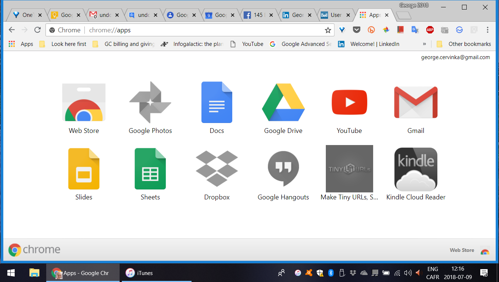The height and width of the screenshot is (282, 499).
Task: Close the Apps tab
Action: (x=386, y=15)
